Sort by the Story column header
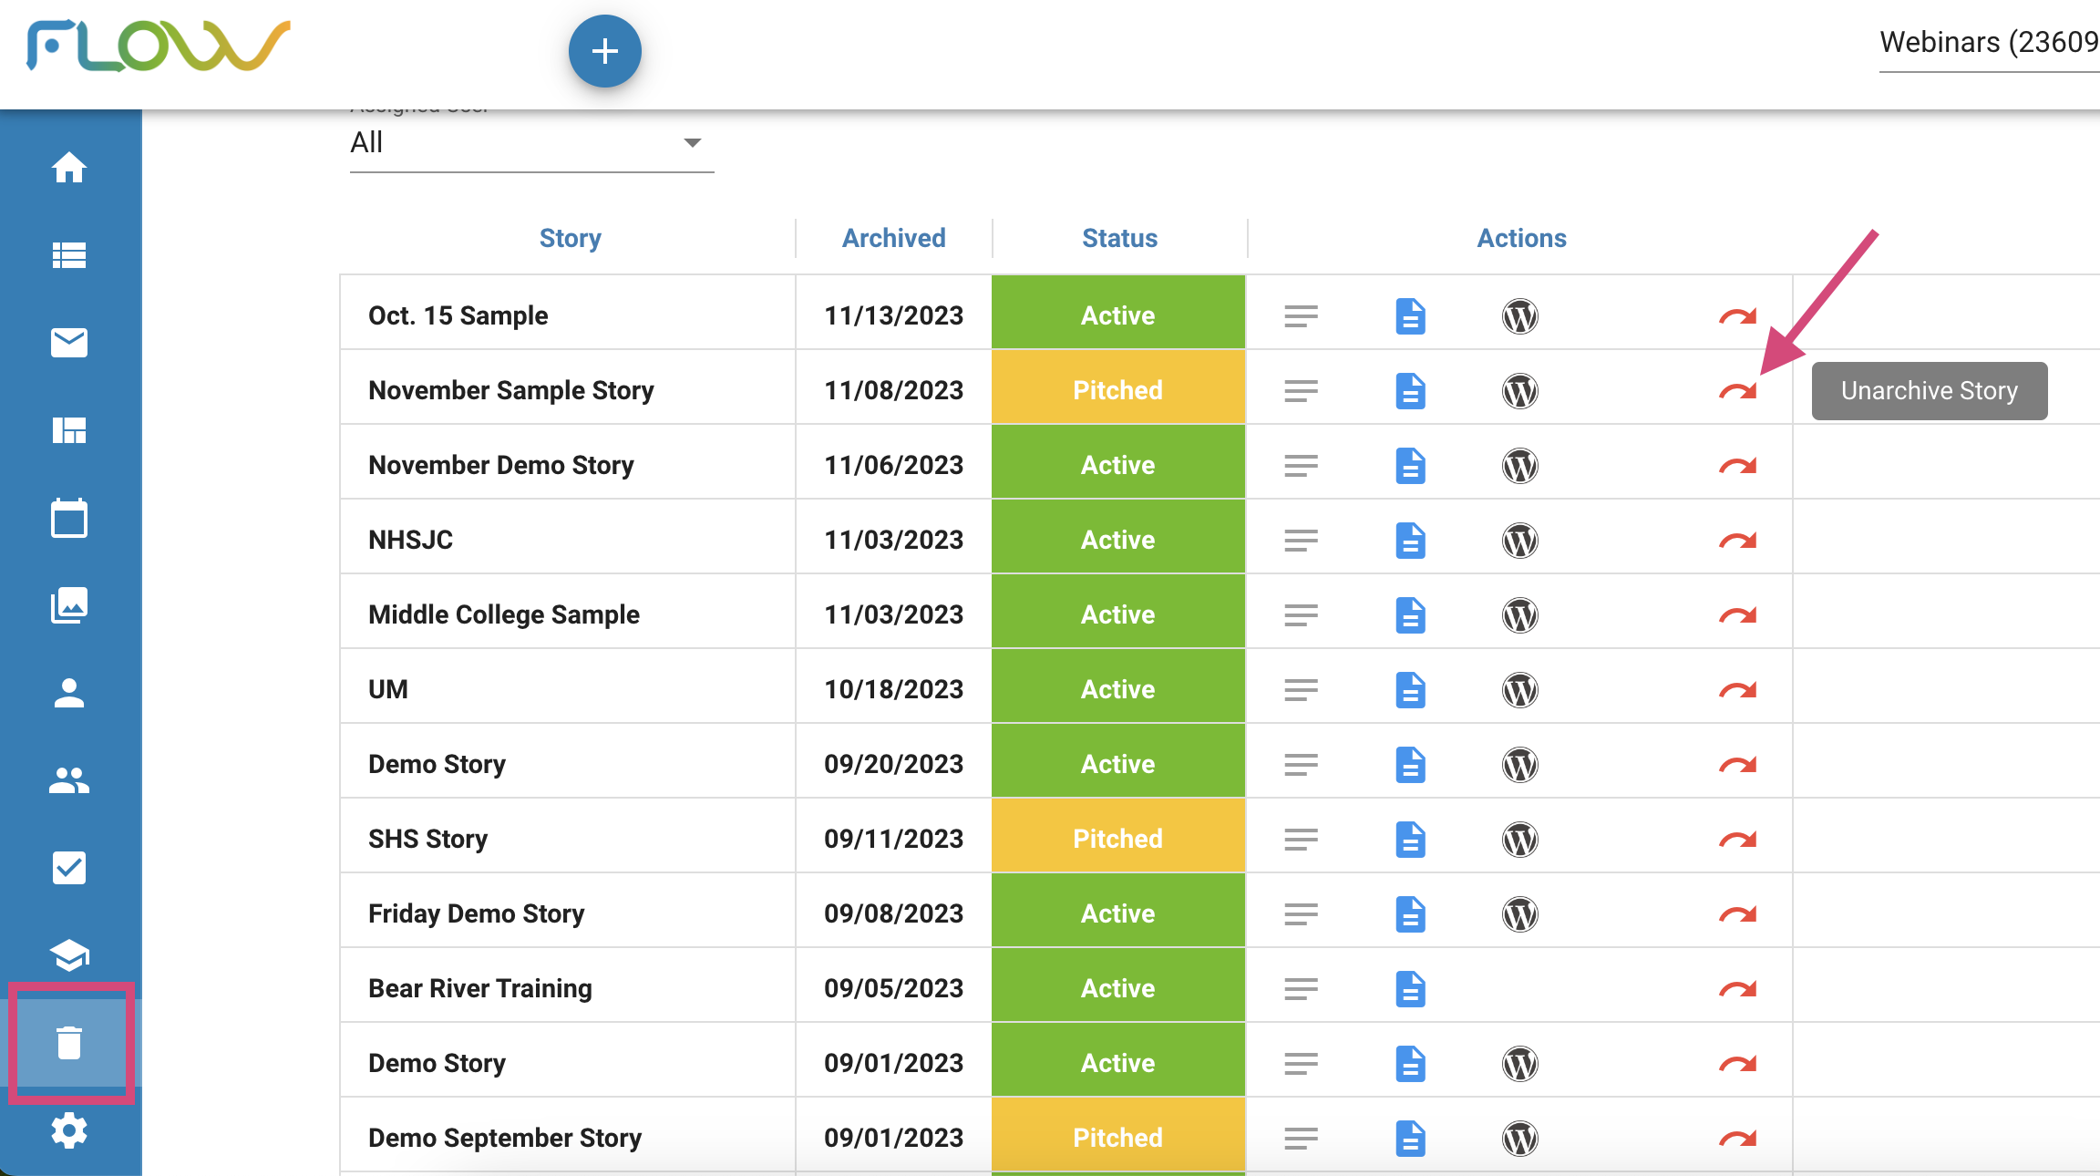This screenshot has width=2100, height=1176. pyautogui.click(x=571, y=238)
